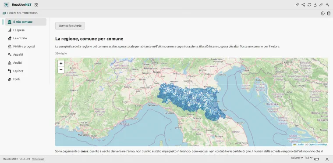Click the Esplora arrows icon

pos(9,71)
